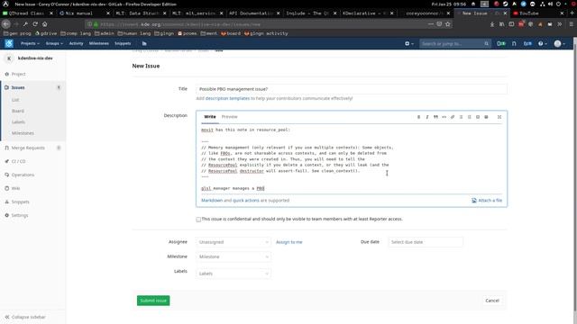Switch to the Preview tab
This screenshot has height=324, width=577.
229,117
